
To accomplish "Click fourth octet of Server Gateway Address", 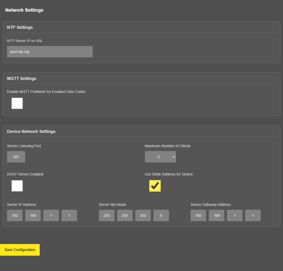I will click(253, 215).
